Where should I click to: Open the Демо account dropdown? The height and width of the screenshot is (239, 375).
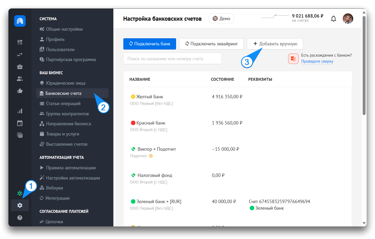[221, 19]
